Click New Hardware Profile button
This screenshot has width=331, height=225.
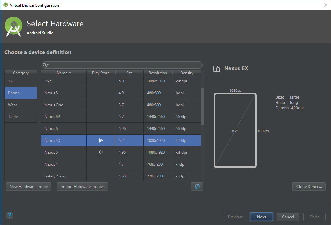tap(28, 187)
